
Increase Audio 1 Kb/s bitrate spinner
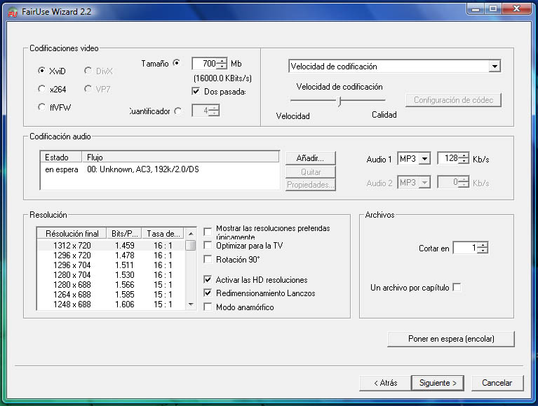coord(464,155)
